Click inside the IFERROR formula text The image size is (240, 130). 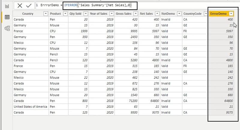(98, 5)
